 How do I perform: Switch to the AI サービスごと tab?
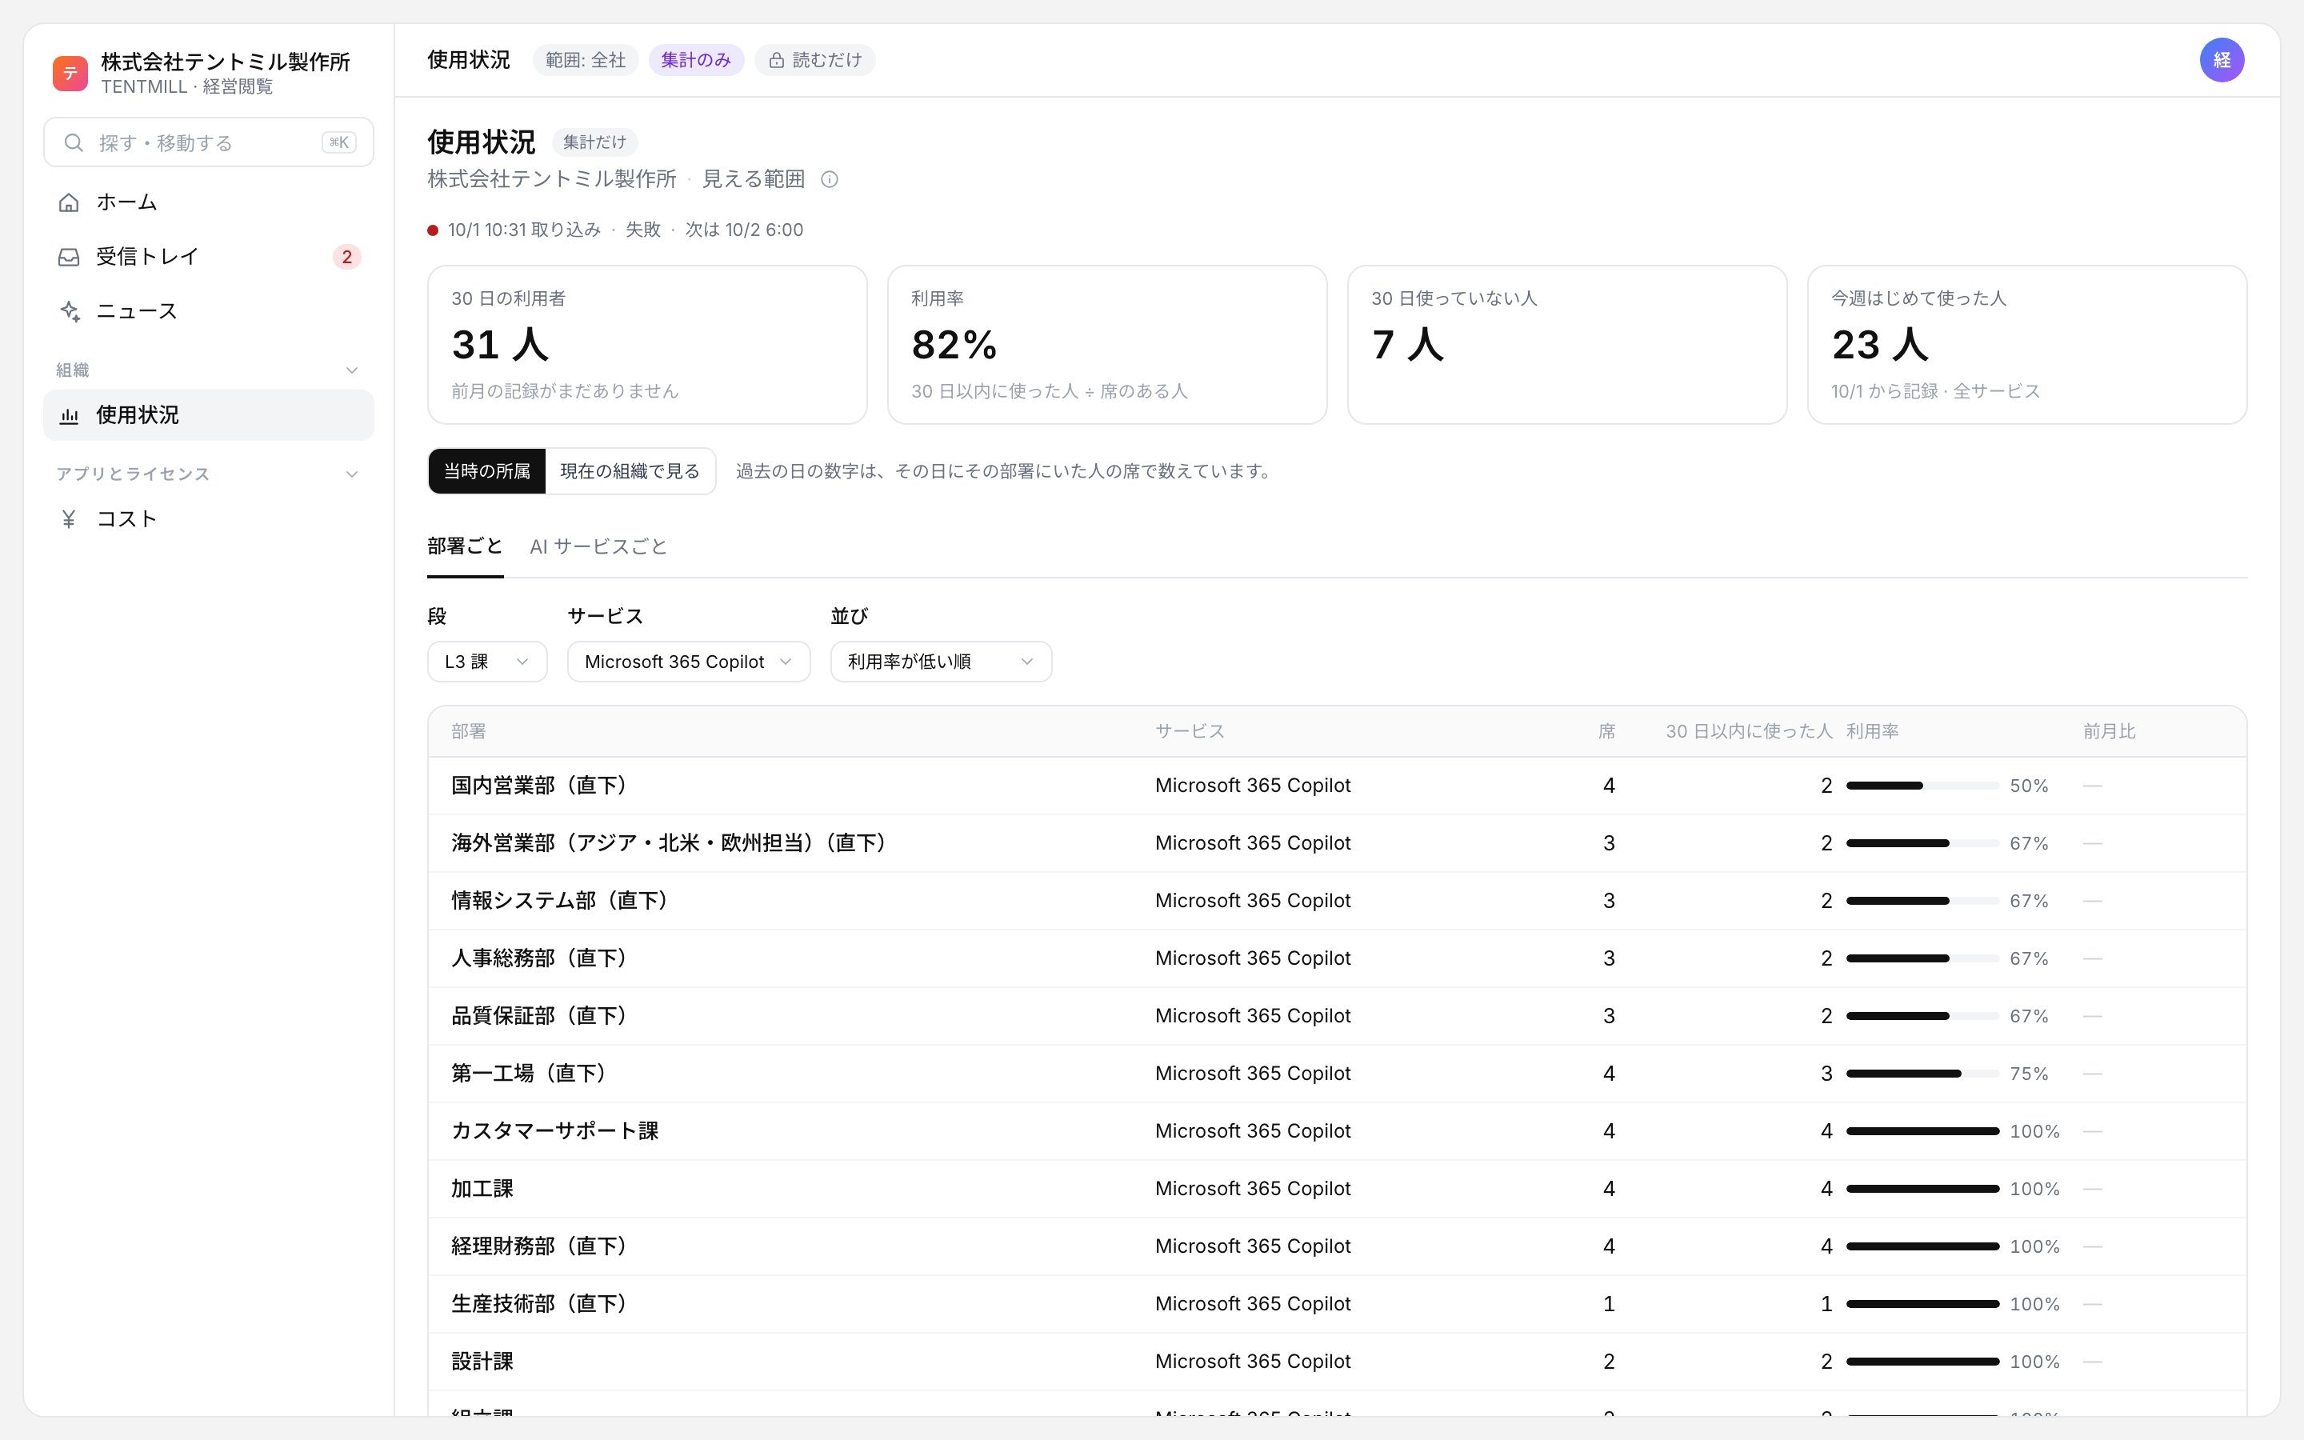598,546
